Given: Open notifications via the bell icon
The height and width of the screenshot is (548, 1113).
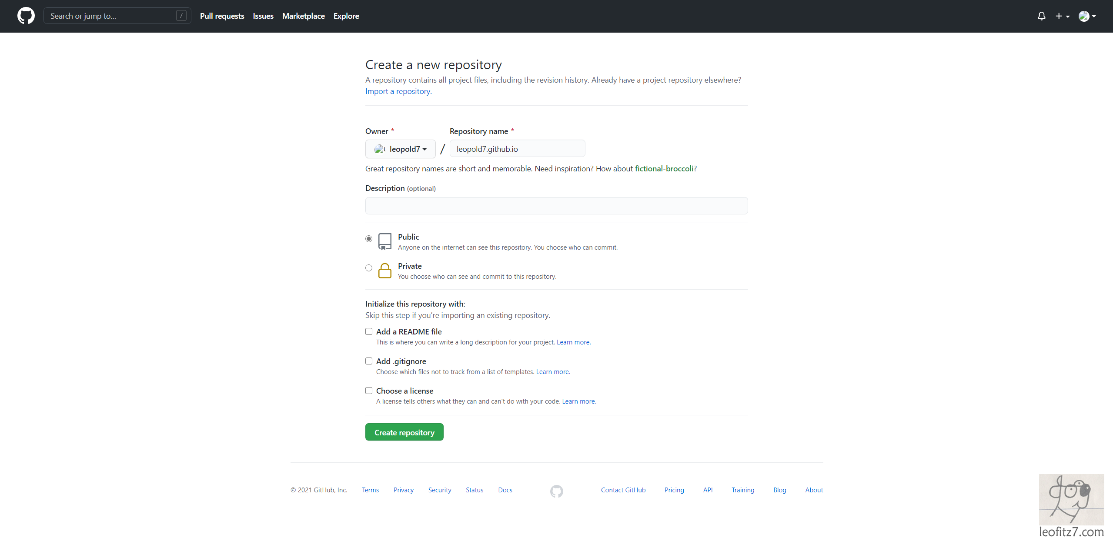Looking at the screenshot, I should (1041, 16).
